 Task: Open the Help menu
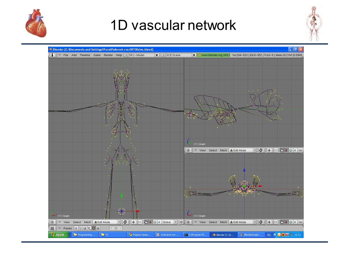click(119, 55)
